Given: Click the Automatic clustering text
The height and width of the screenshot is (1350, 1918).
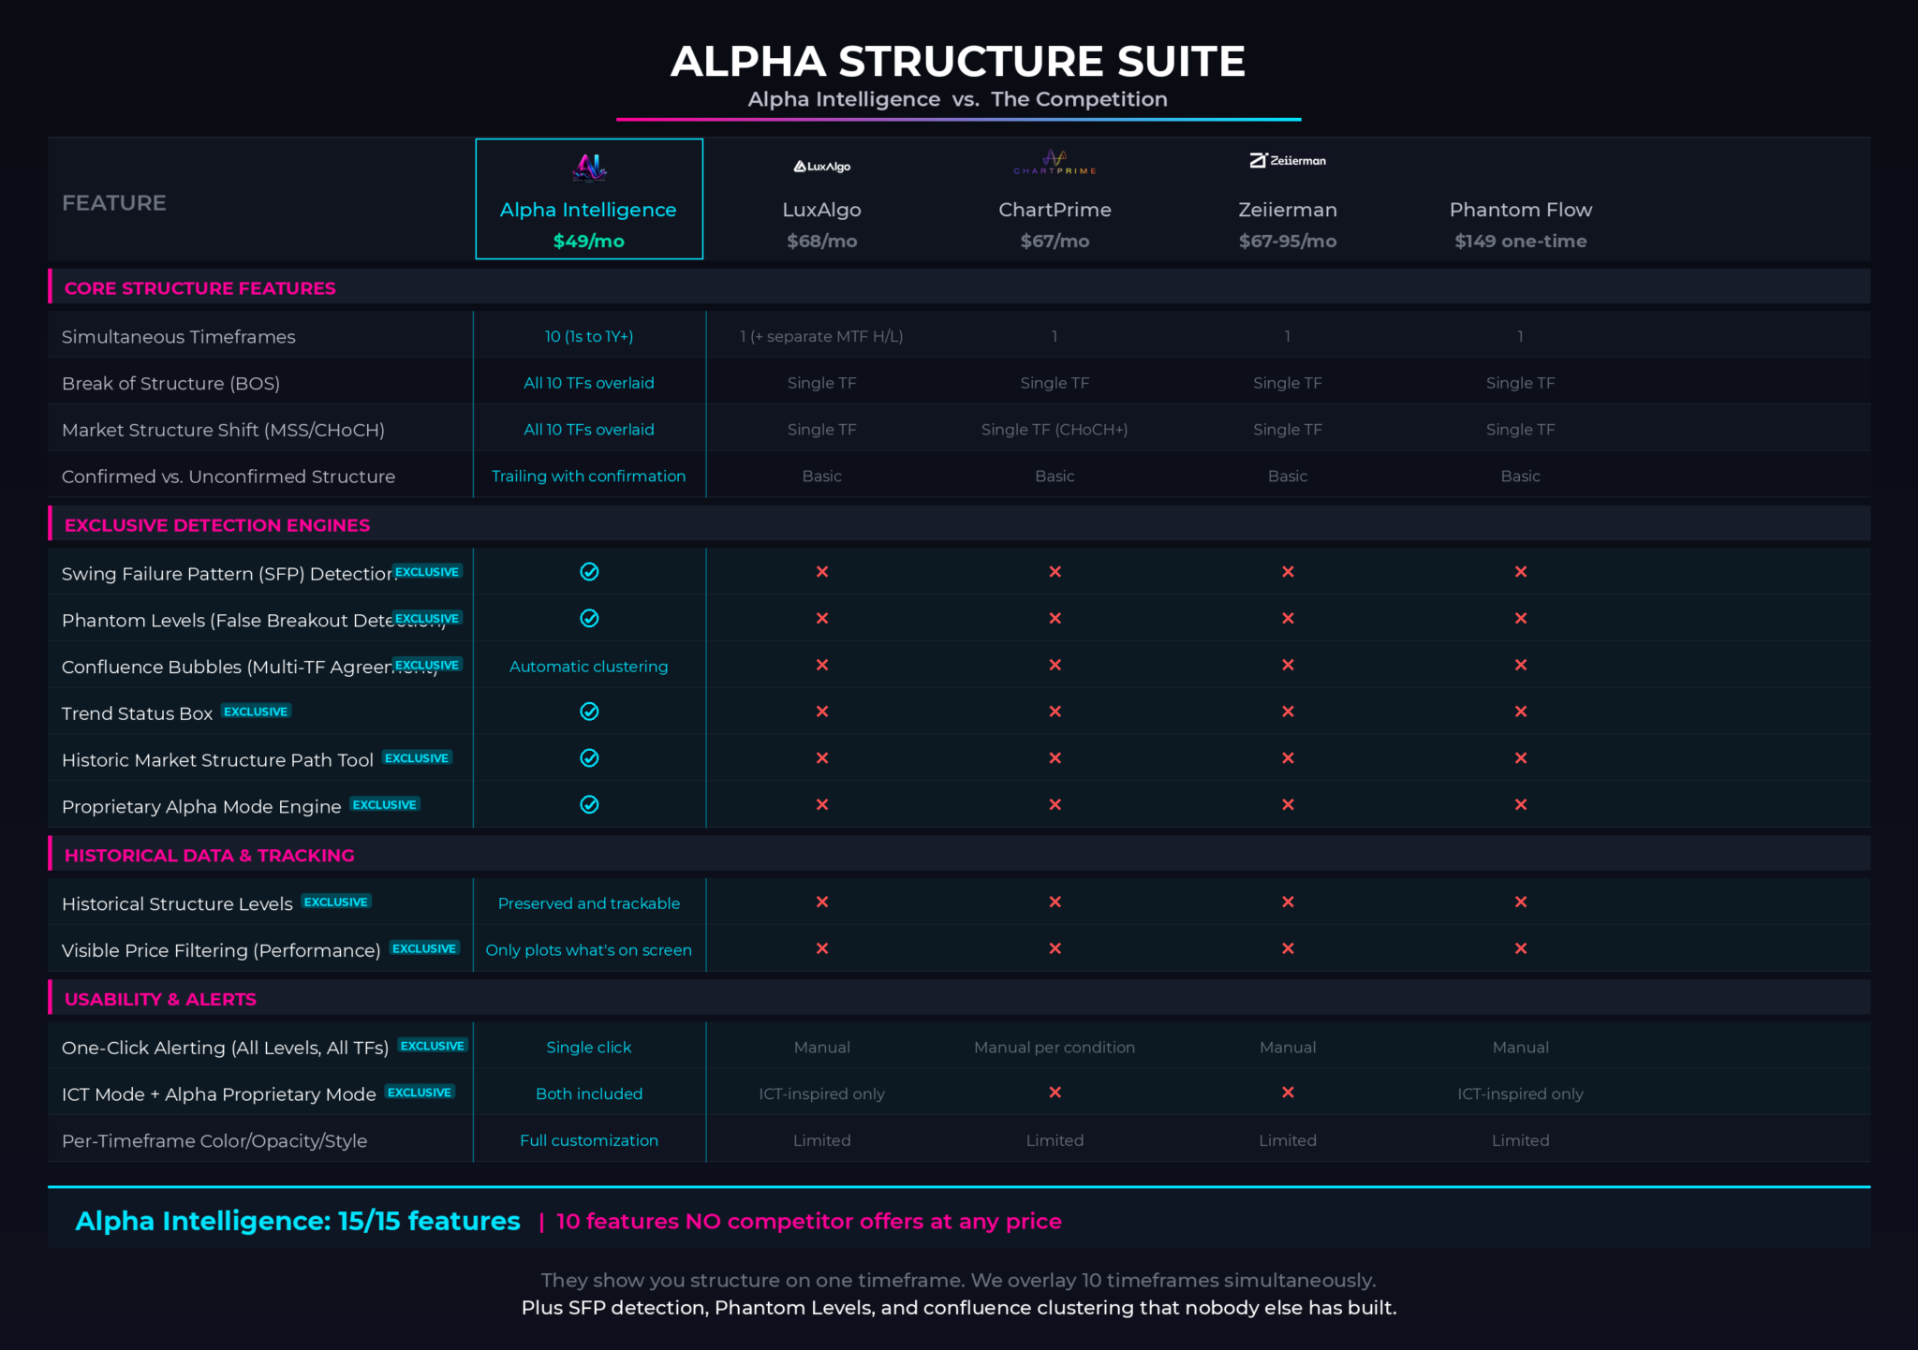Looking at the screenshot, I should (589, 667).
